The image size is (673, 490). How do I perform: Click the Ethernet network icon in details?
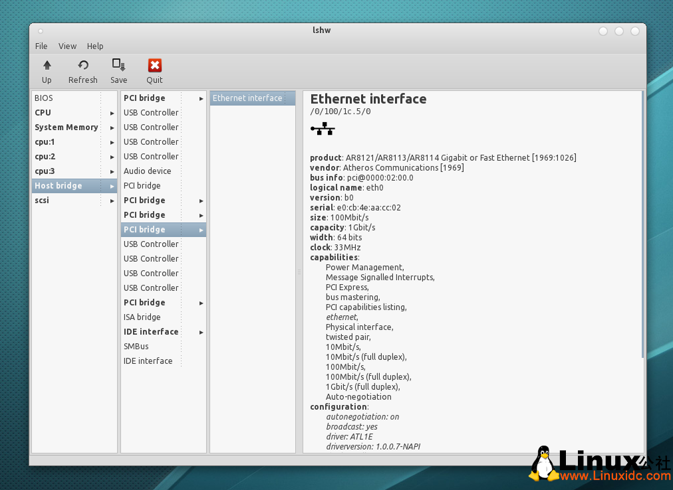point(323,129)
